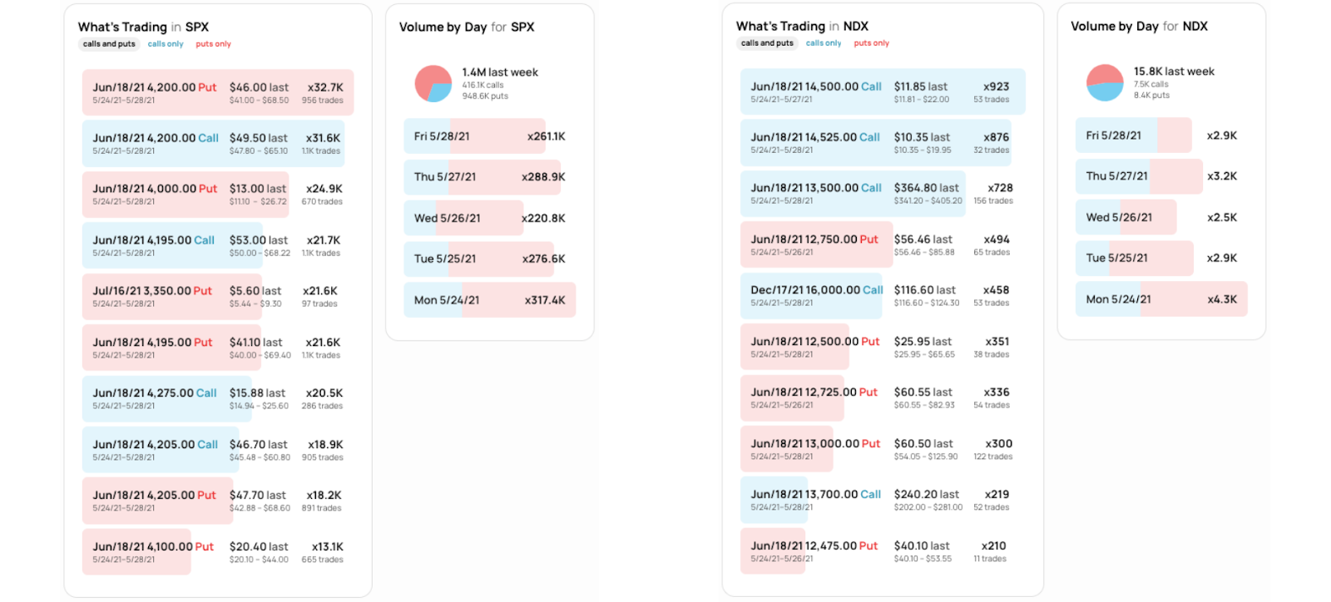Image resolution: width=1331 pixels, height=602 pixels.
Task: Filter NDX list to calls only
Action: click(x=824, y=43)
